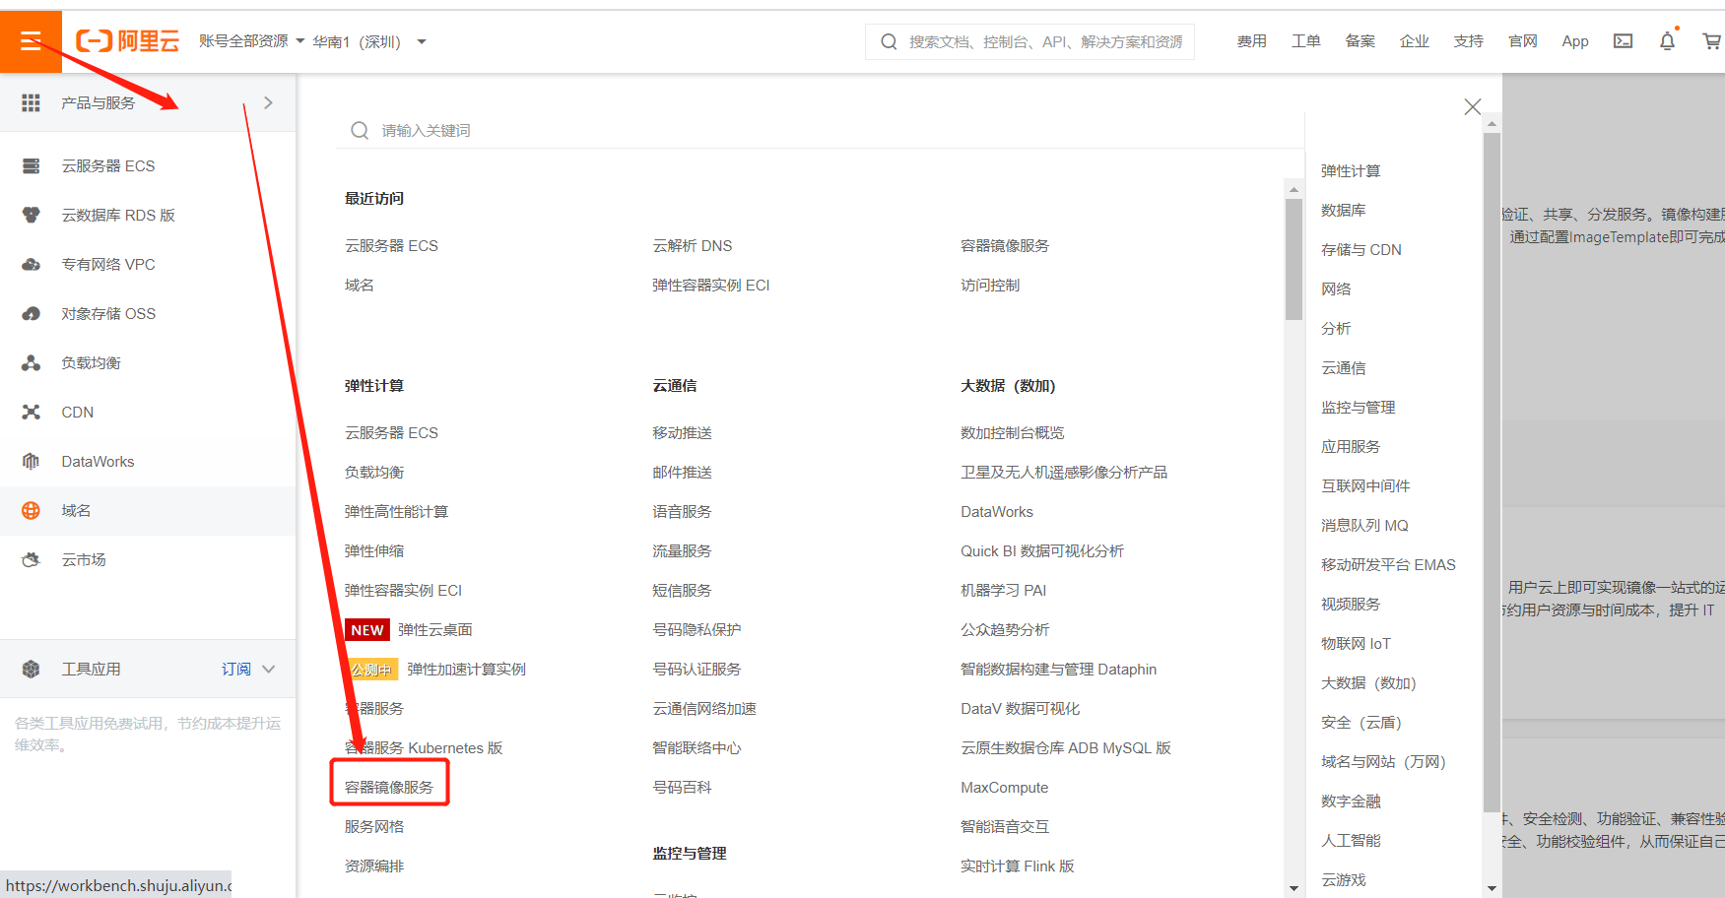Viewport: 1725px width, 898px height.
Task: Click the cloud marketplace icon in sidebar
Action: 32,559
